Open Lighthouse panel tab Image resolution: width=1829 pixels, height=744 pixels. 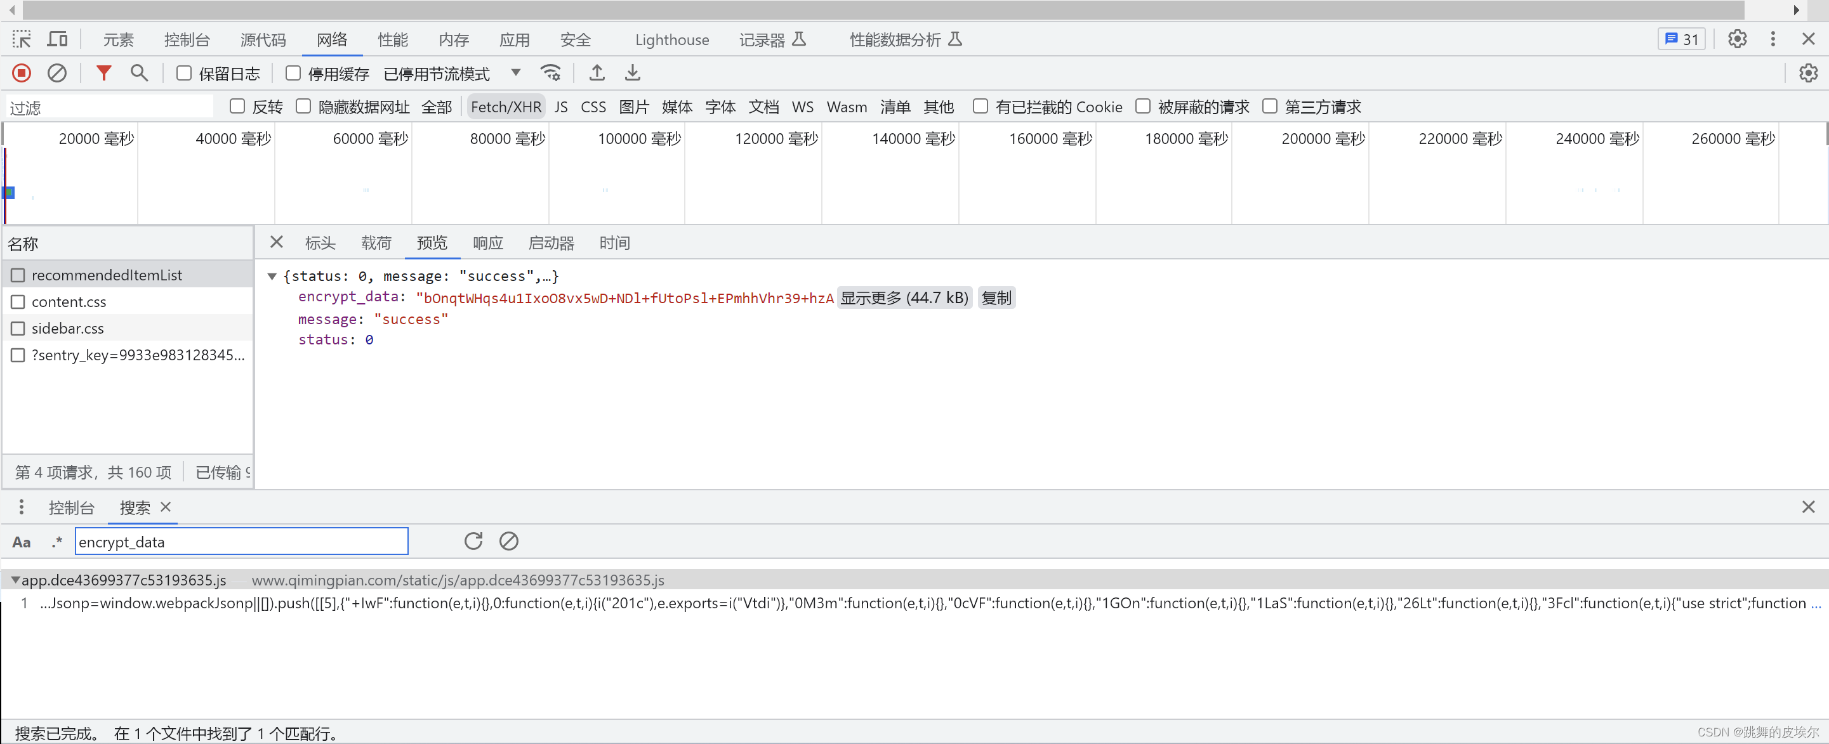[671, 40]
